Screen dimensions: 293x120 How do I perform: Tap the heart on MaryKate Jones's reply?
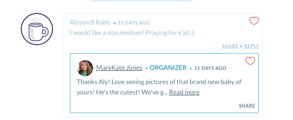tap(250, 61)
